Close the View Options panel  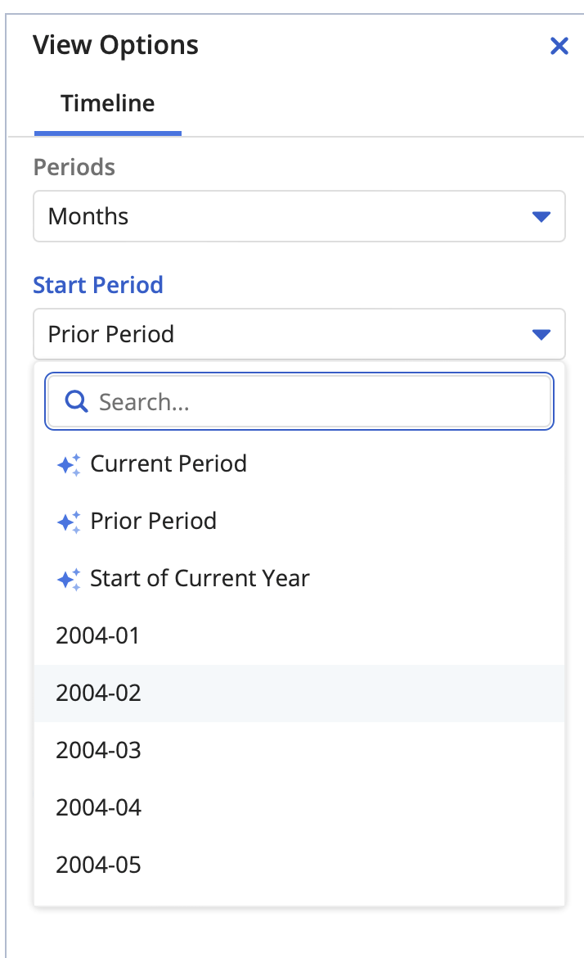559,46
